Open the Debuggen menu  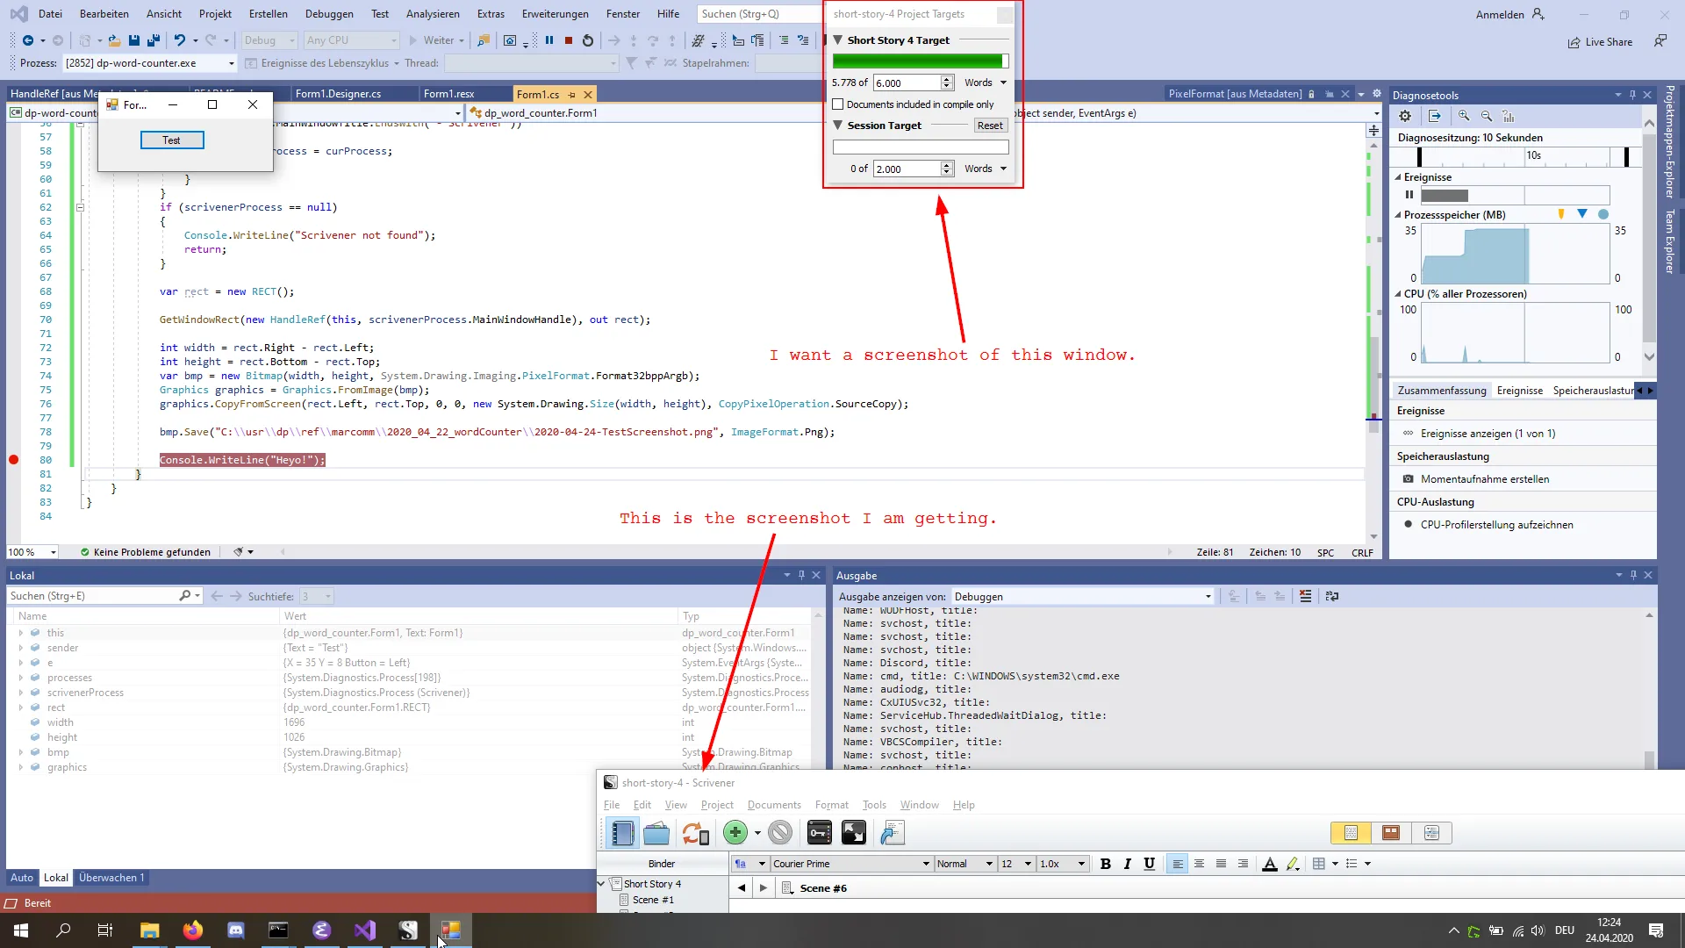click(x=329, y=14)
